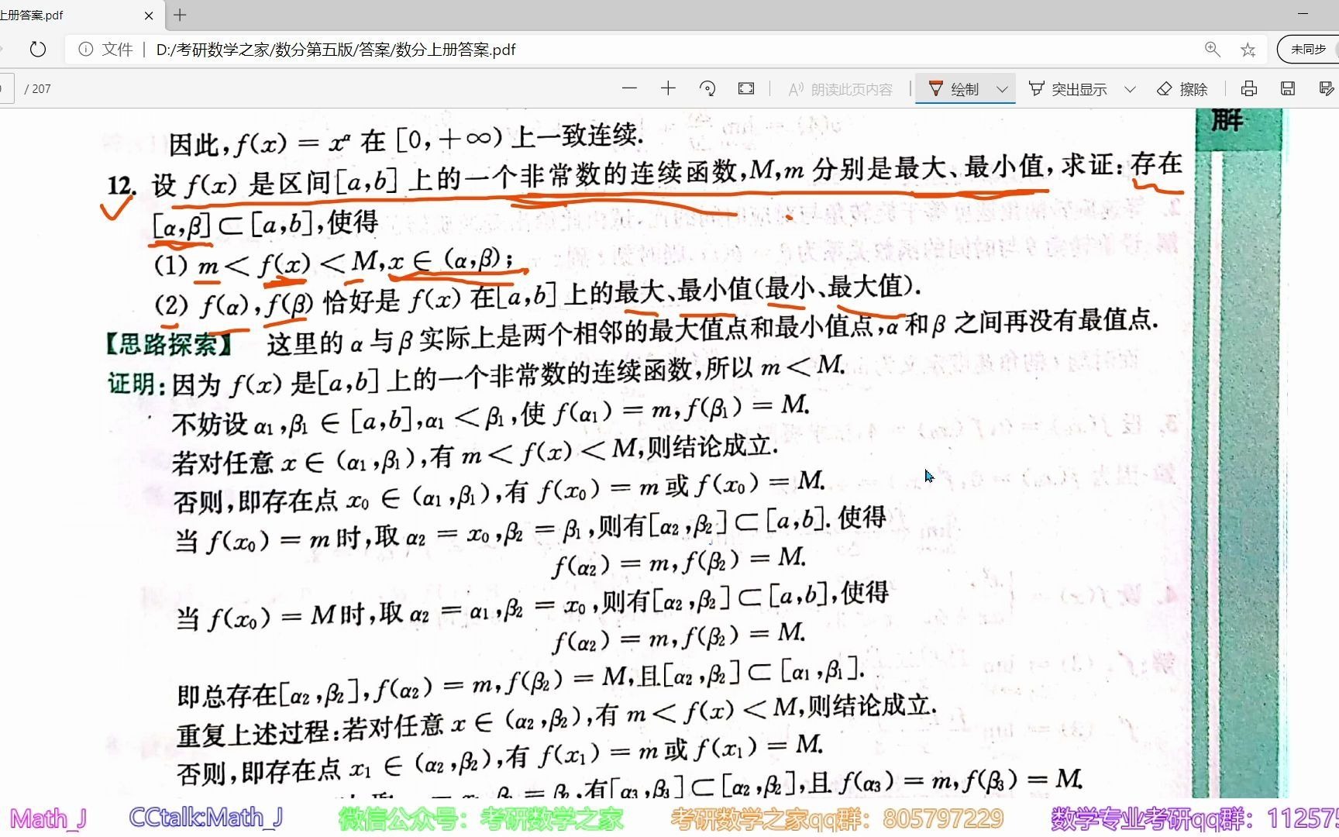This screenshot has height=837, width=1339.
Task: Enable the 突出显示 highlighter tool
Action: tap(1071, 88)
